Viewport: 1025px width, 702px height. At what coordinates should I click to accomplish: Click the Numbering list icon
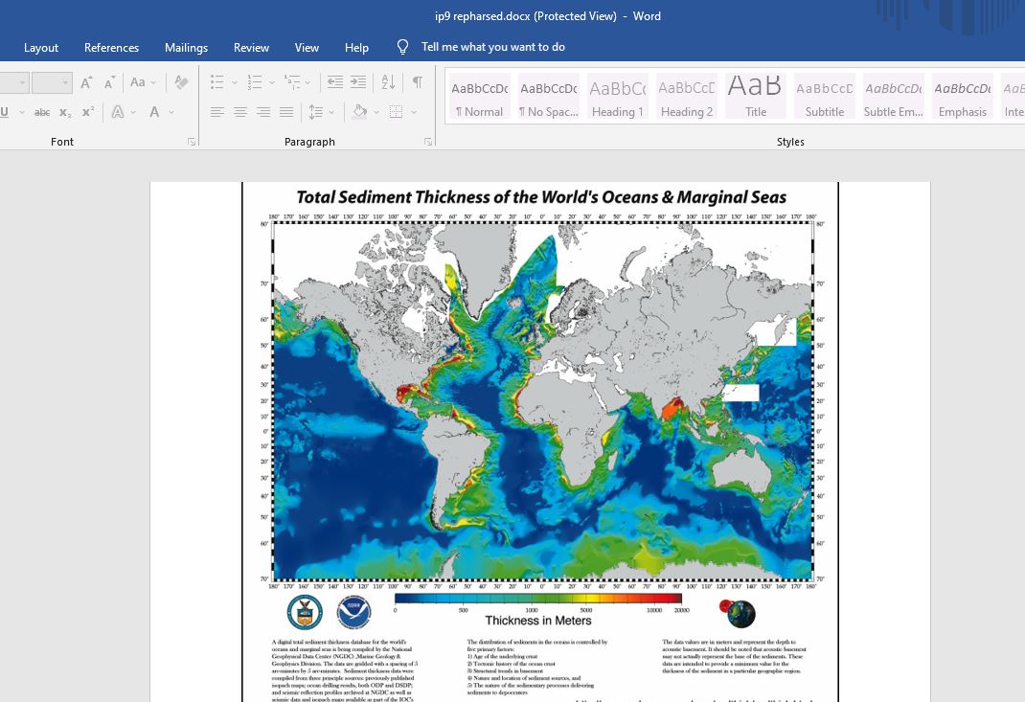pyautogui.click(x=255, y=82)
